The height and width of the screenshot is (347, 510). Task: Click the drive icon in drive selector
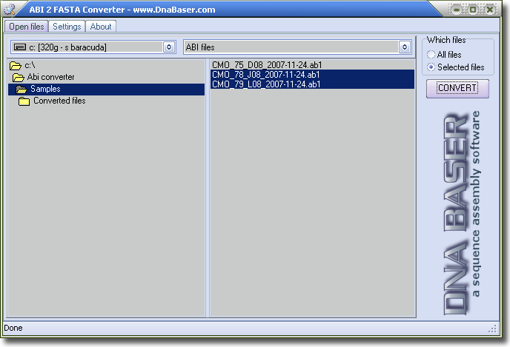point(20,47)
